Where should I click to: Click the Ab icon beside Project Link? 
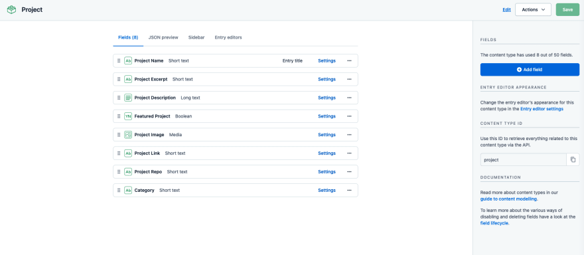tap(128, 153)
